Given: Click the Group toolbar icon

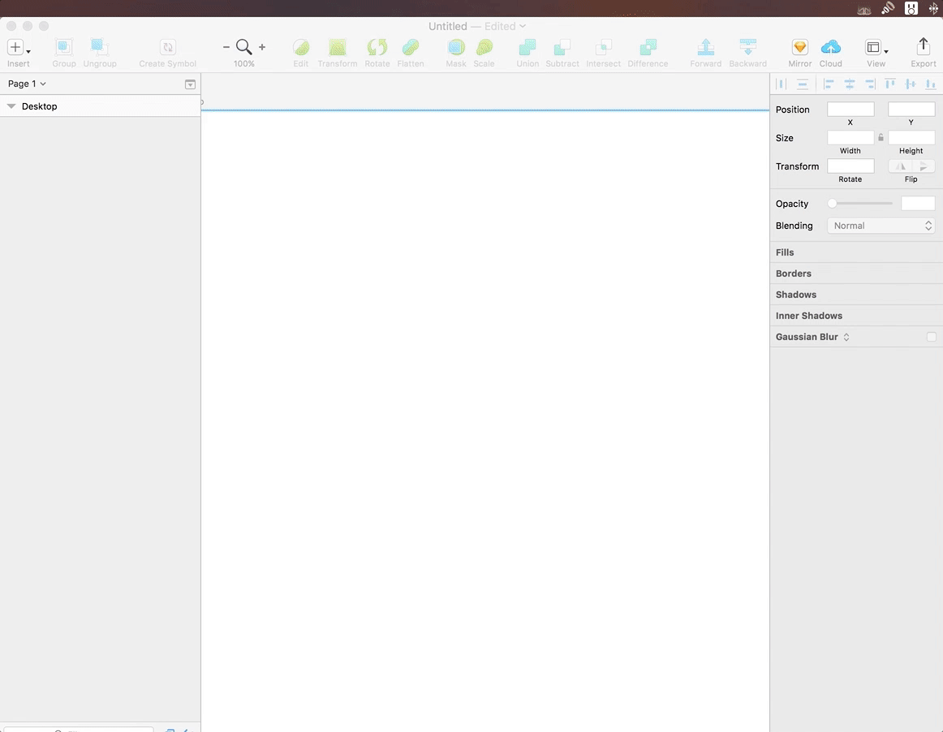Looking at the screenshot, I should pos(64,47).
